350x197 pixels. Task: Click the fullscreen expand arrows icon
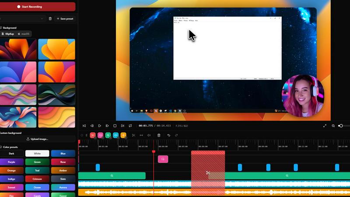[x=325, y=126]
